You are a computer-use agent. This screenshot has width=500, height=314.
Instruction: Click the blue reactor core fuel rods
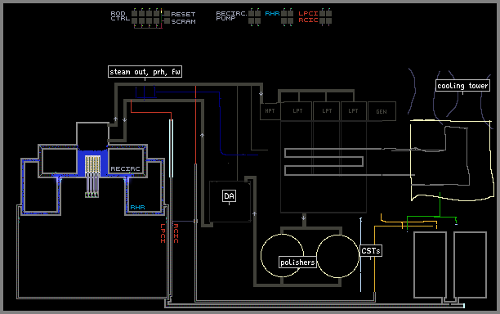pos(92,164)
